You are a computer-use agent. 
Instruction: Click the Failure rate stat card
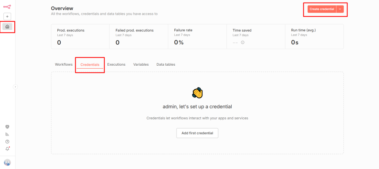[197, 37]
